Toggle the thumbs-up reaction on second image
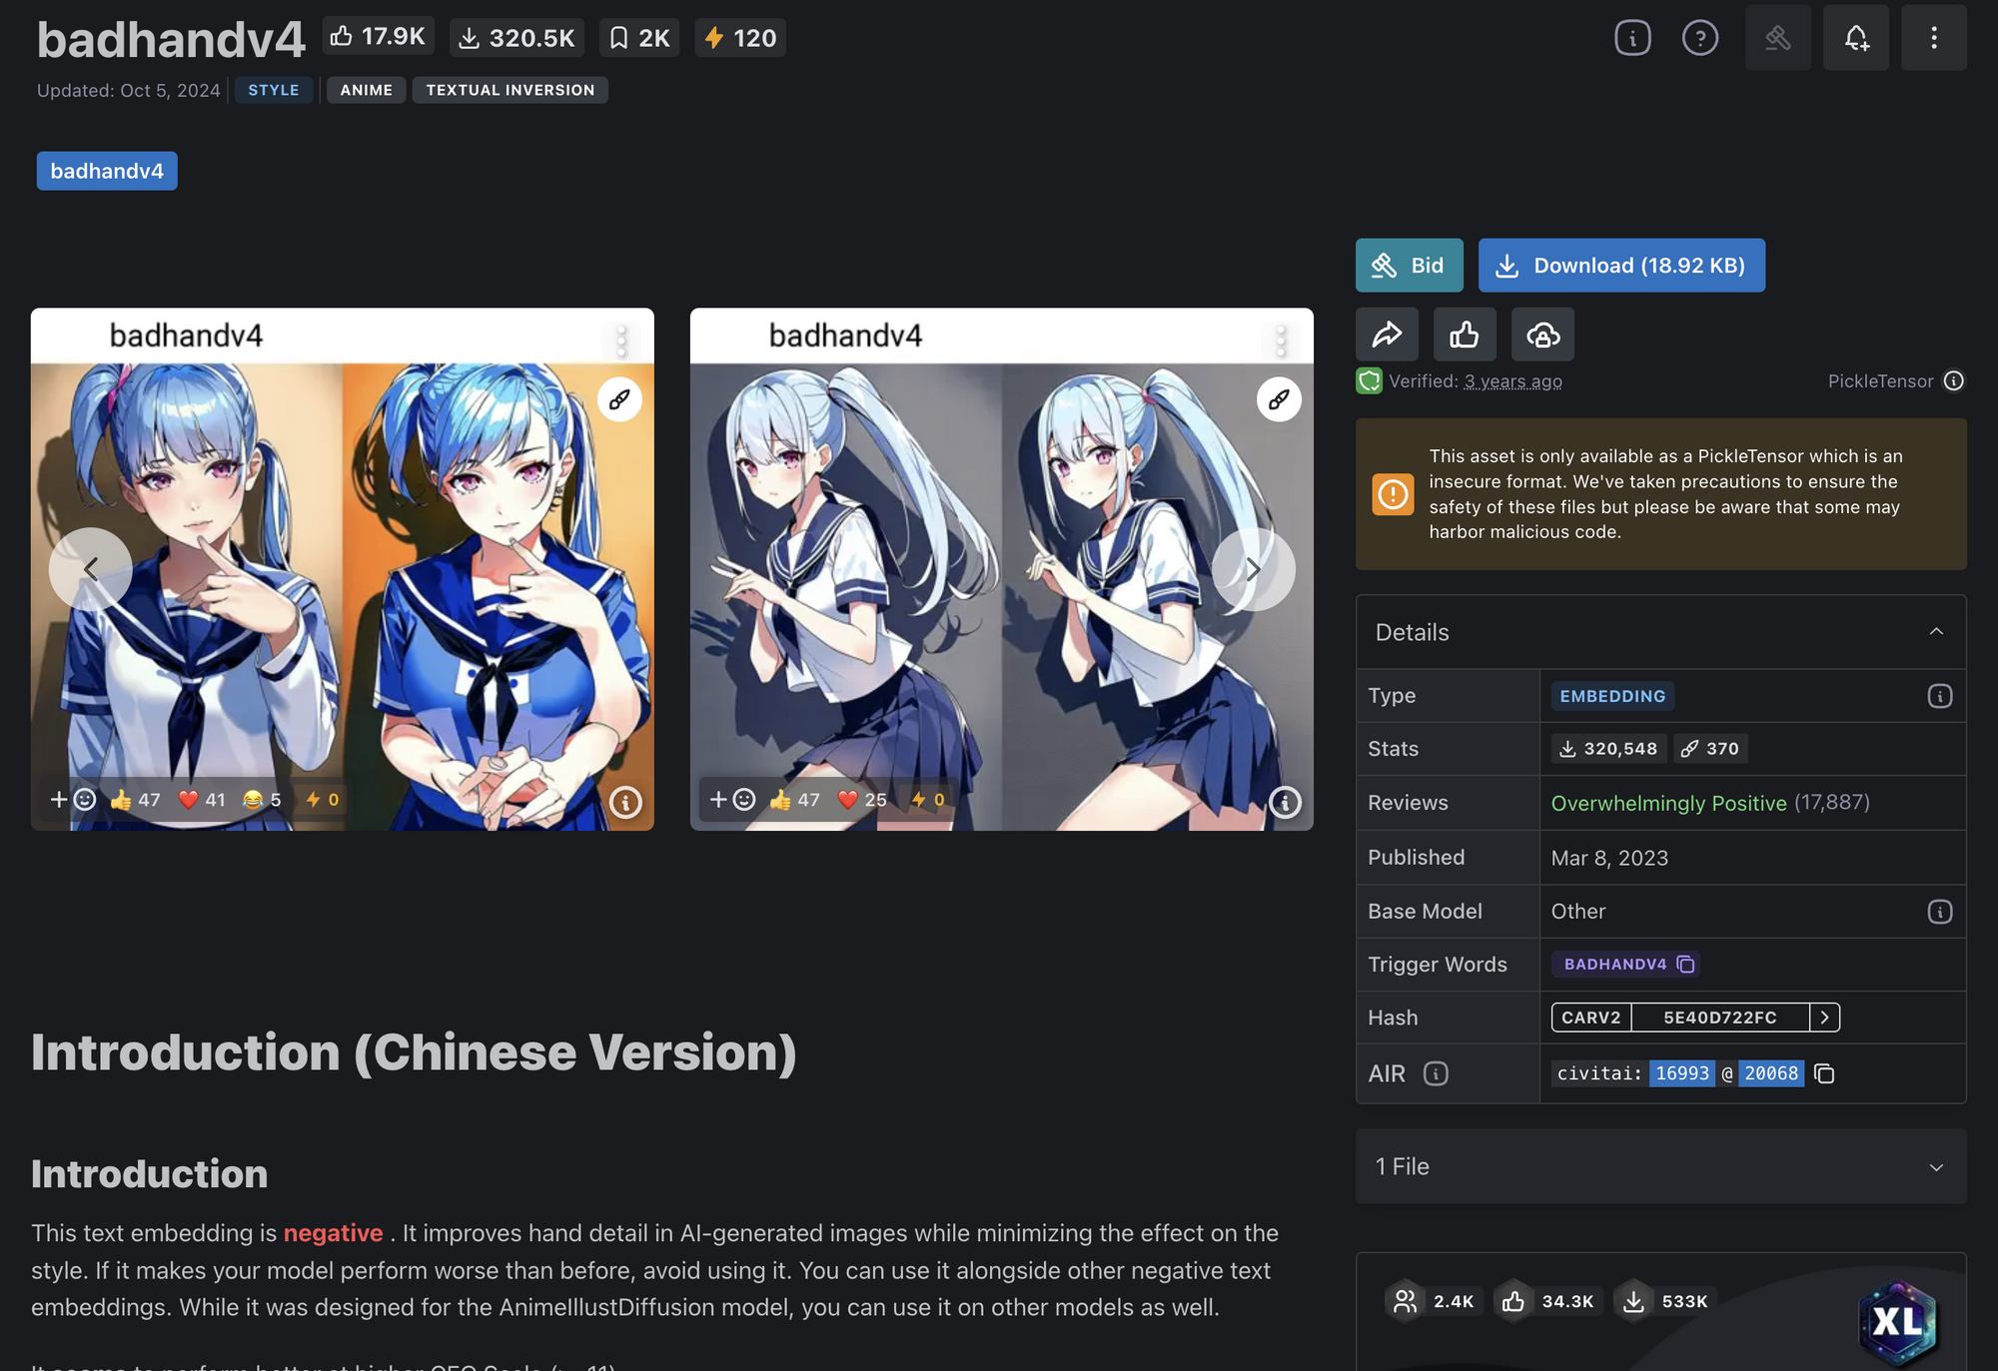The width and height of the screenshot is (1998, 1371). click(x=795, y=800)
